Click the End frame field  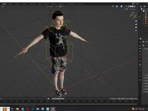[133, 99]
